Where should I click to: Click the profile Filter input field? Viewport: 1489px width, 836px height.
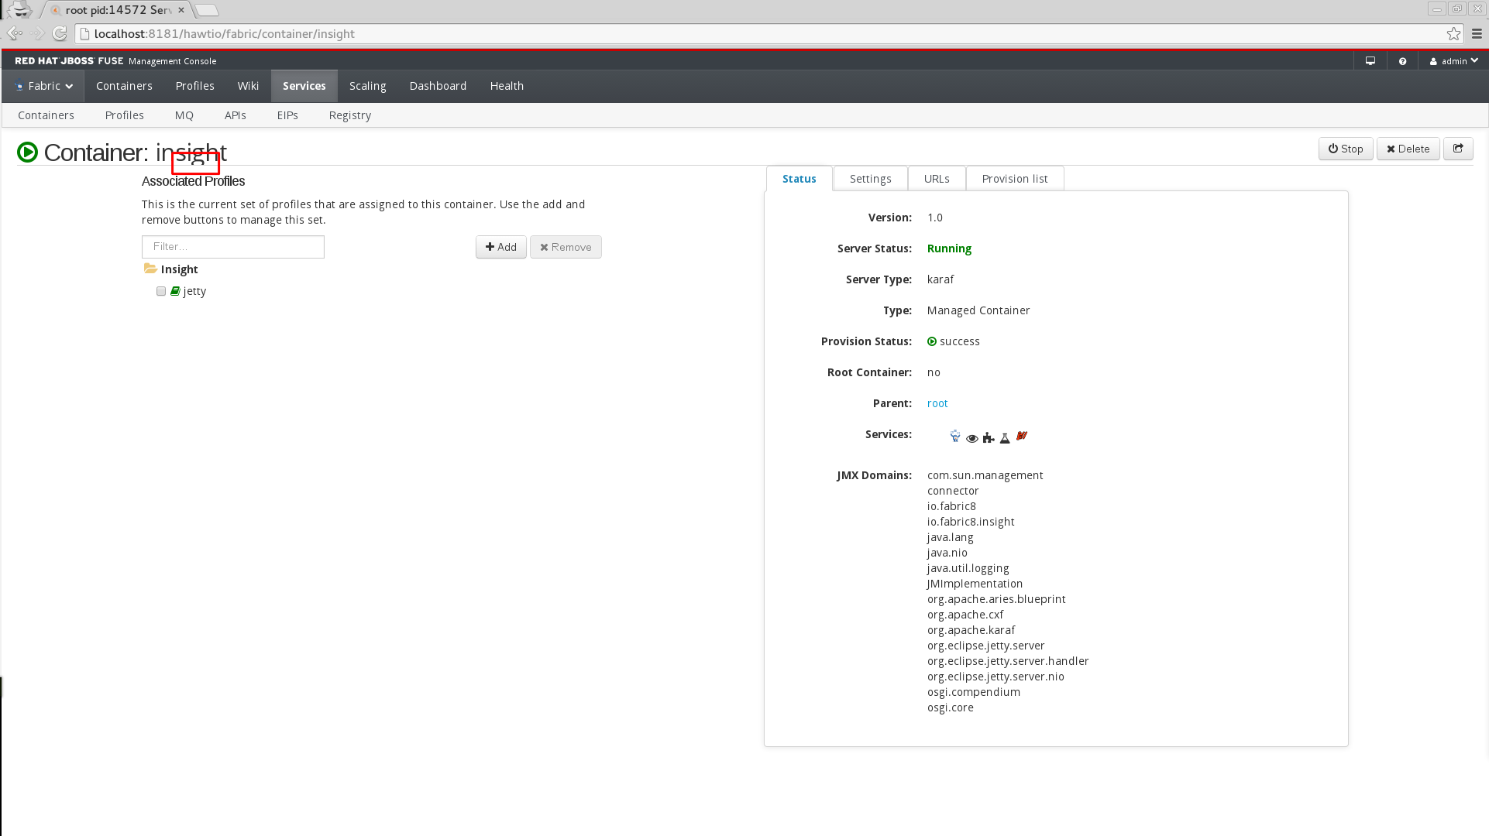coord(232,247)
